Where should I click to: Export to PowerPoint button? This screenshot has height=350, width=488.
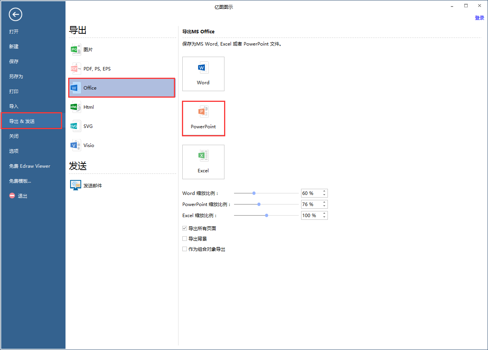pos(203,118)
